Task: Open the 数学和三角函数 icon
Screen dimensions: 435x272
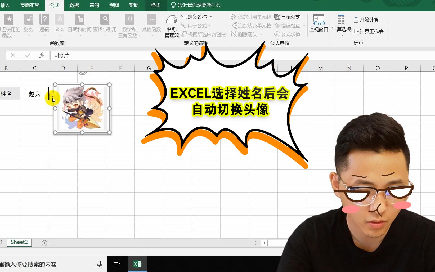Action: pos(129,25)
